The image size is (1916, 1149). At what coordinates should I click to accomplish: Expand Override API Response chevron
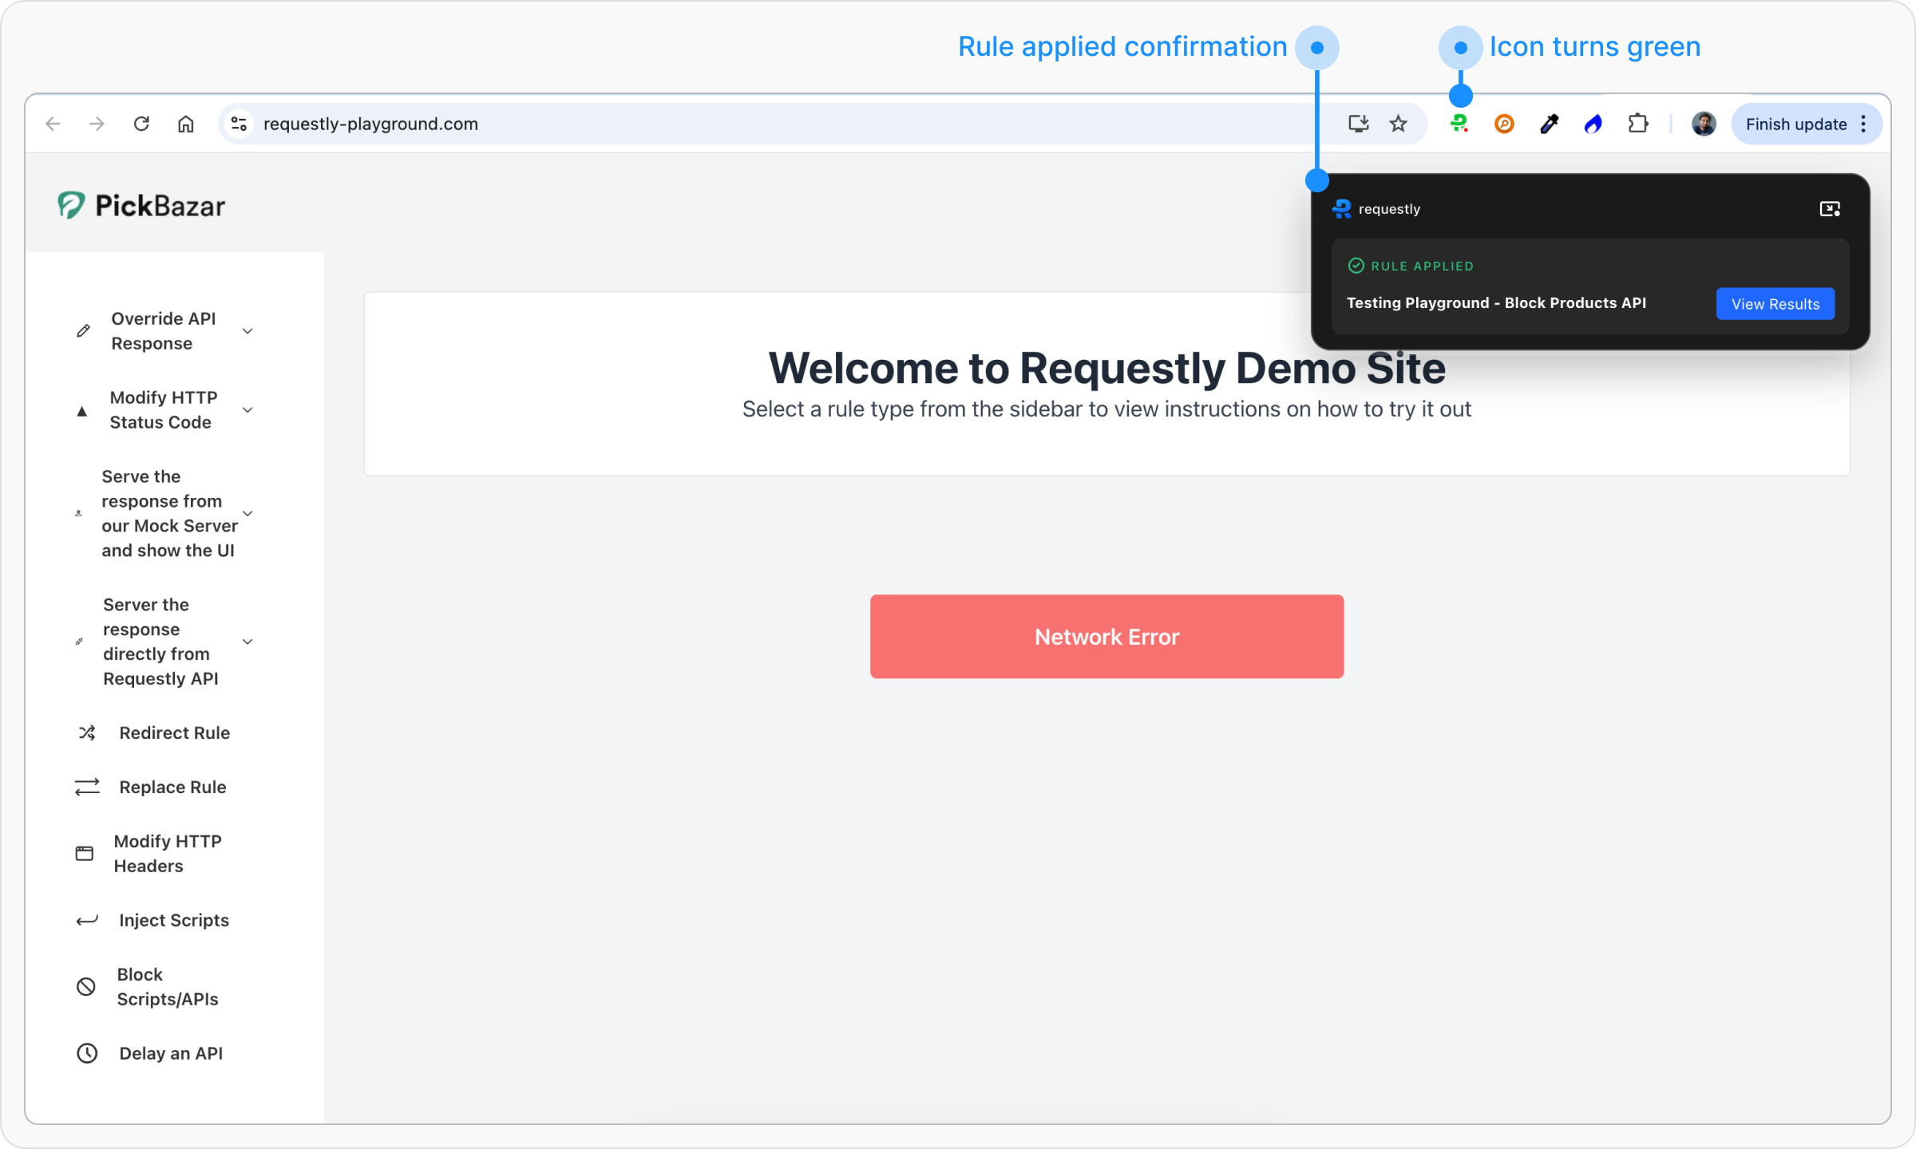coord(247,331)
